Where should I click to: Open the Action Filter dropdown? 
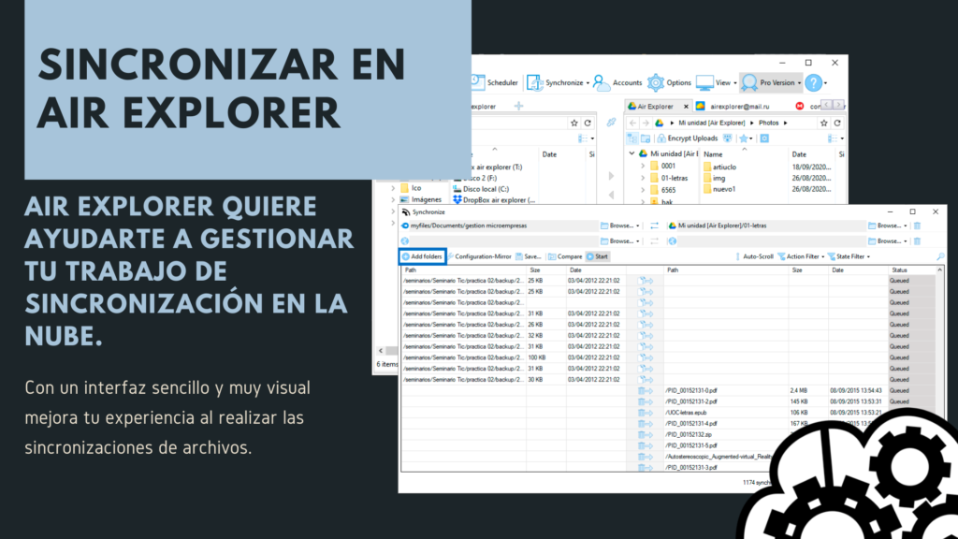[x=801, y=256]
